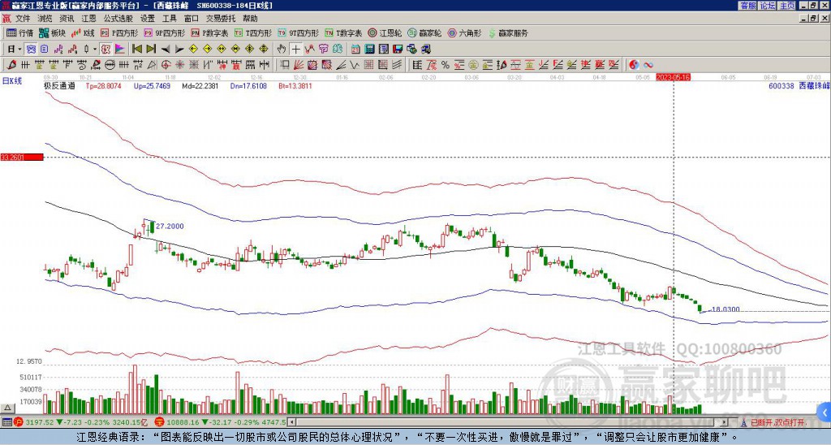Toggle the 极 extreme-channel button
Viewport: 831px width, 445px height.
pyautogui.click(x=105, y=49)
